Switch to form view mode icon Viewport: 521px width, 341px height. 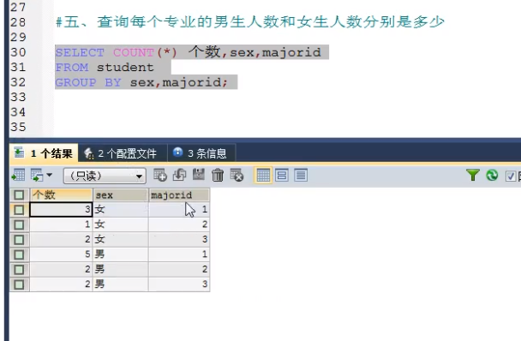pyautogui.click(x=282, y=175)
